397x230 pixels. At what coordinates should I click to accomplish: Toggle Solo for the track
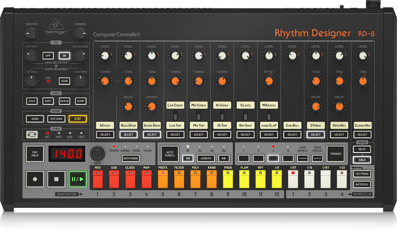pos(362,159)
